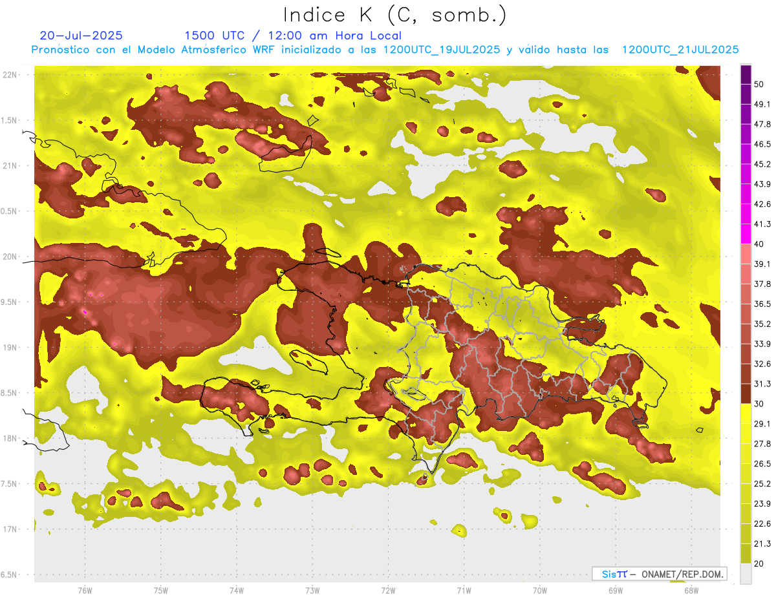
Task: Click latitude axis label "21N"
Action: pyautogui.click(x=11, y=166)
